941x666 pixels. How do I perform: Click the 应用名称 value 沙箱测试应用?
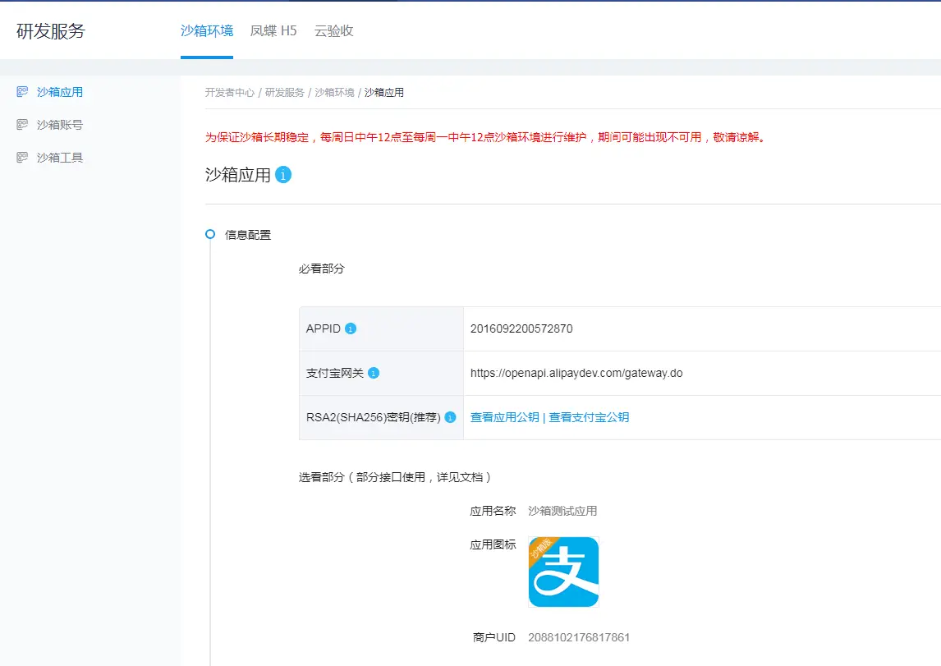(562, 511)
